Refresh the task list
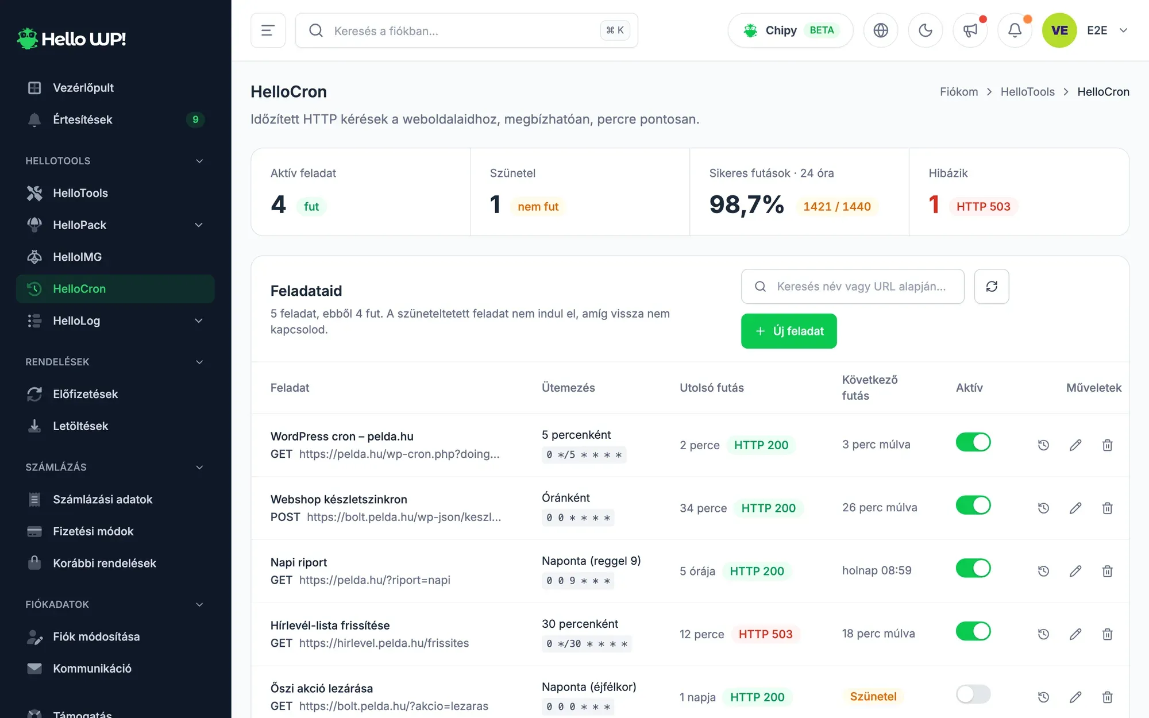This screenshot has width=1149, height=718. 992,286
